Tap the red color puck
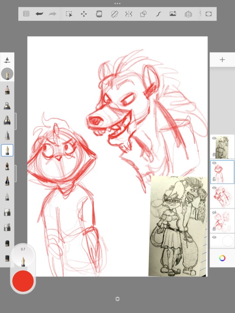Viewport: 235px width, 313px height. pos(23,281)
